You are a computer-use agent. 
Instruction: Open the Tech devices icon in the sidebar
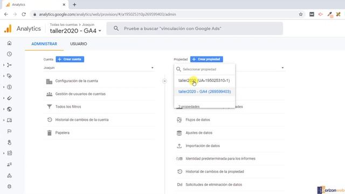(9, 120)
